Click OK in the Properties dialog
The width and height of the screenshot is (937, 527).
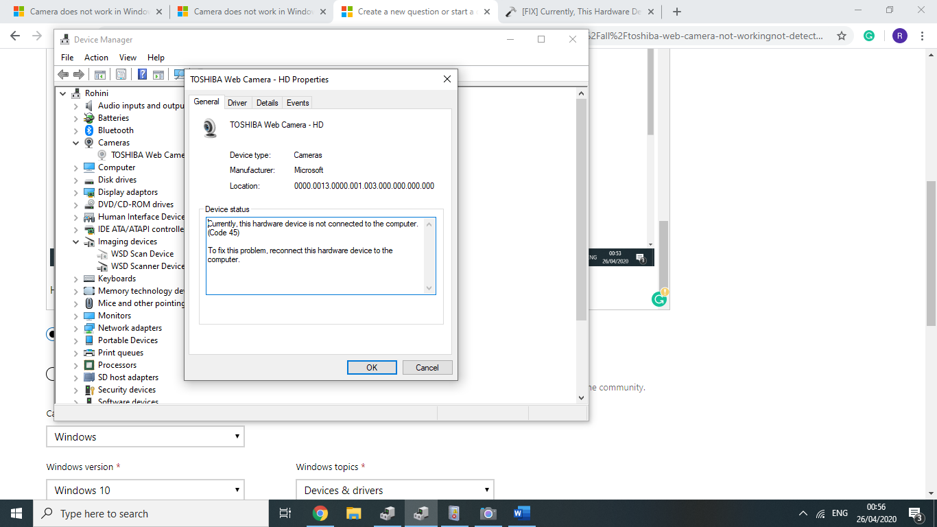pyautogui.click(x=372, y=368)
